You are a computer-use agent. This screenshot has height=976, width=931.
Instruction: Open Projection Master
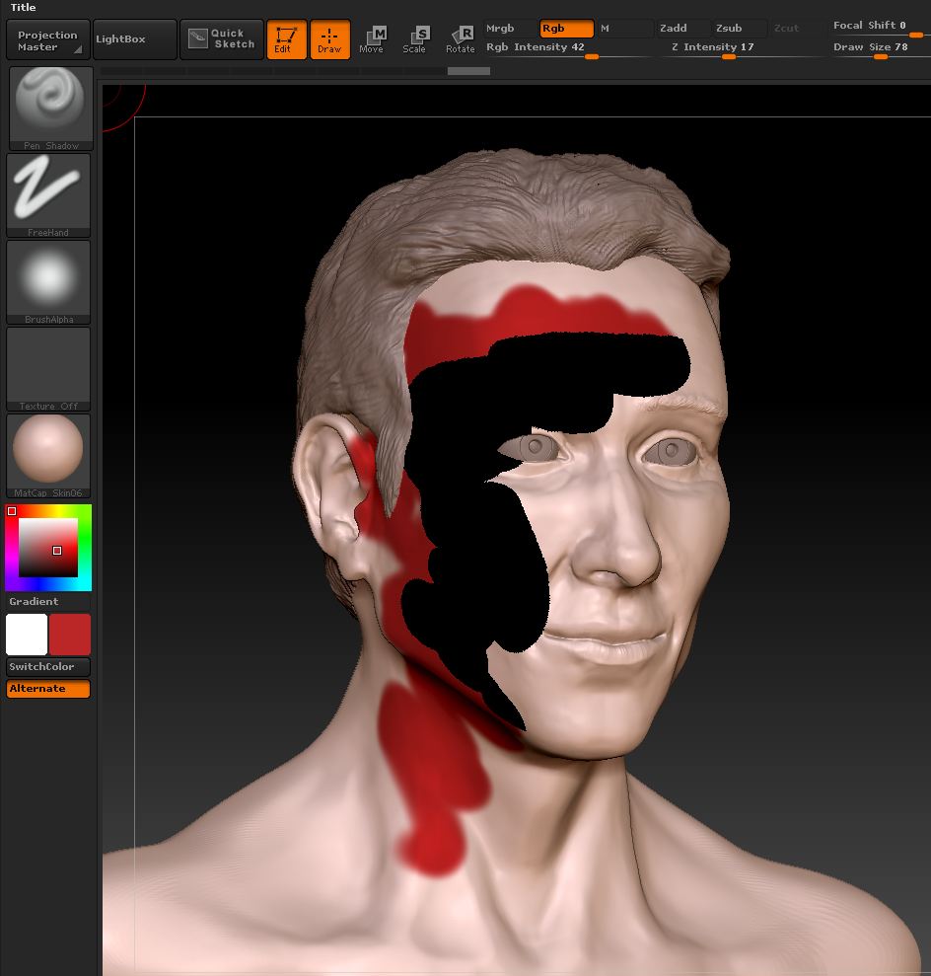48,39
